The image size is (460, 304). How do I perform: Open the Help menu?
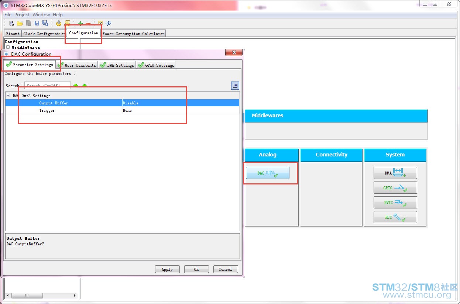[58, 15]
